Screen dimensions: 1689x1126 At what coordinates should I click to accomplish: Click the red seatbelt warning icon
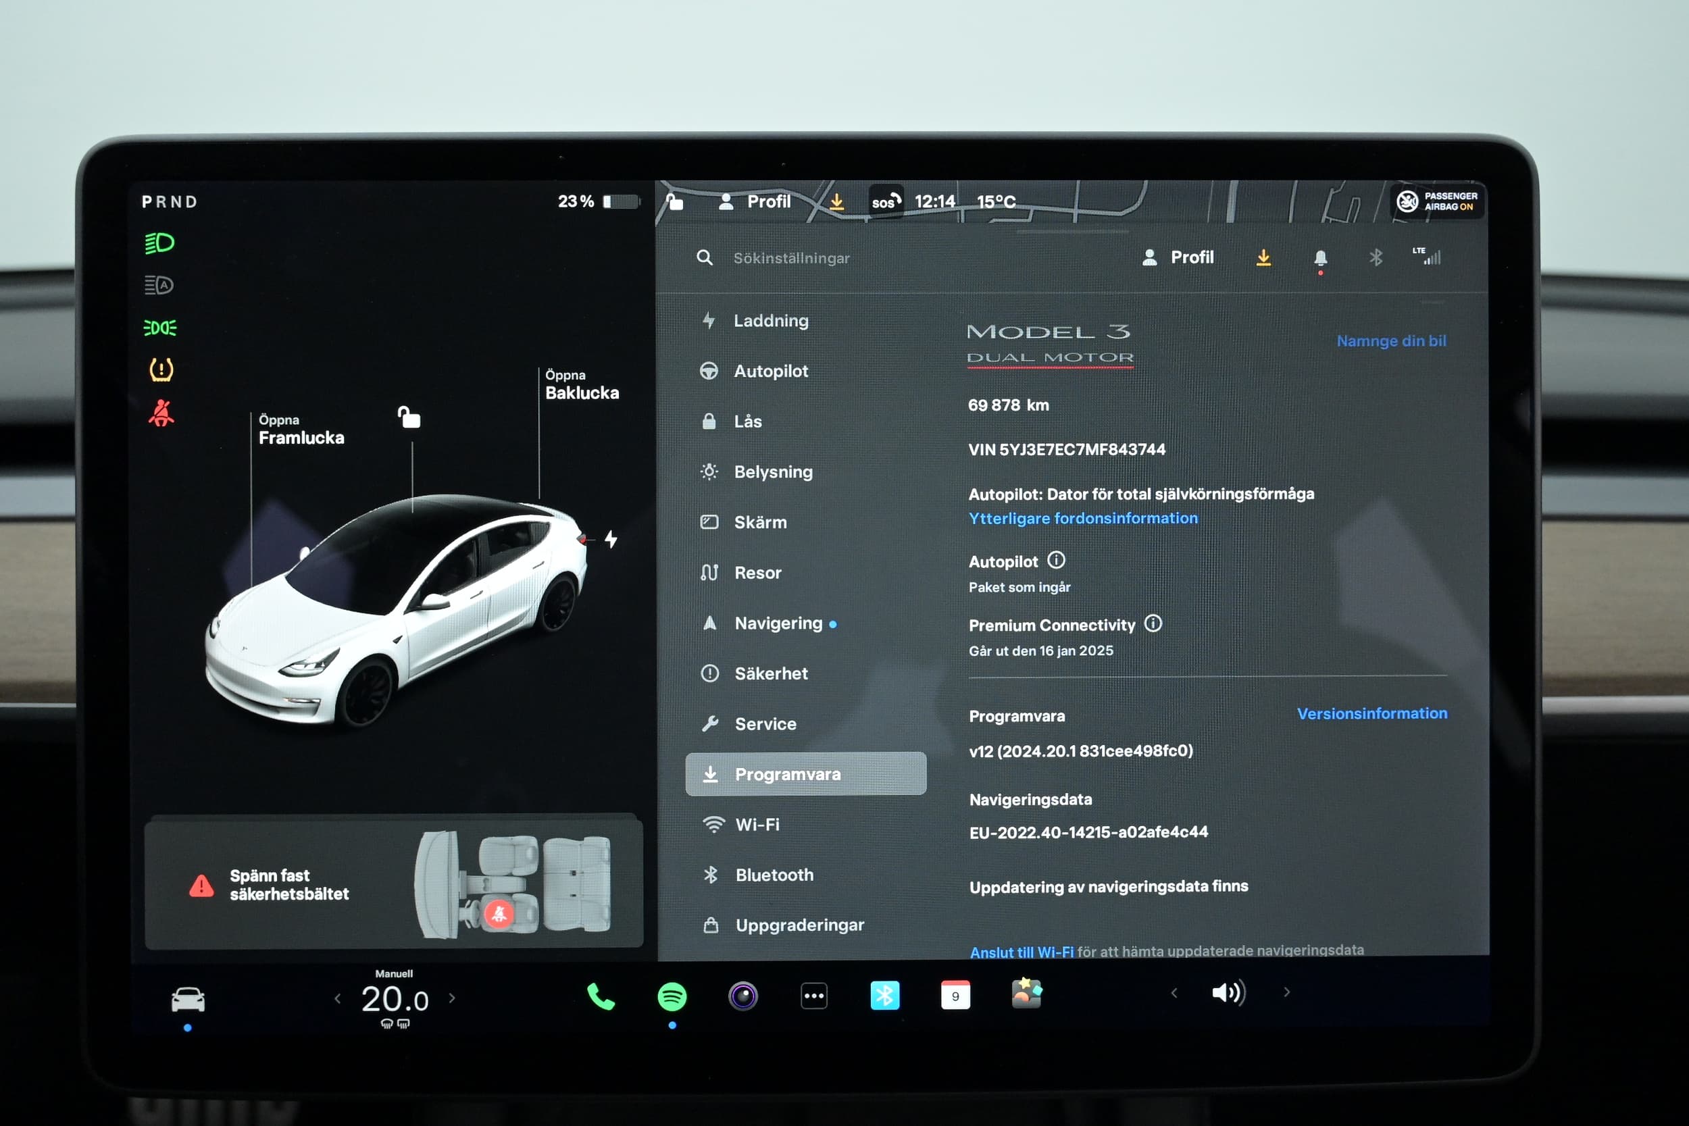[161, 413]
